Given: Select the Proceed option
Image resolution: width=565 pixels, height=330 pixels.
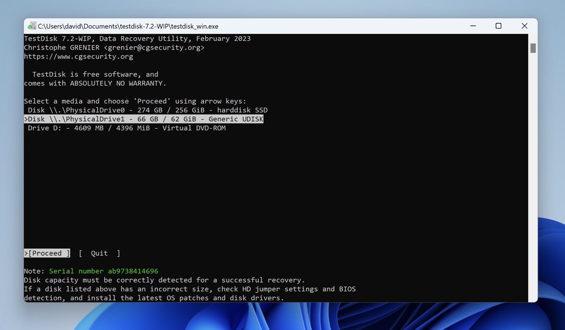Looking at the screenshot, I should 47,253.
